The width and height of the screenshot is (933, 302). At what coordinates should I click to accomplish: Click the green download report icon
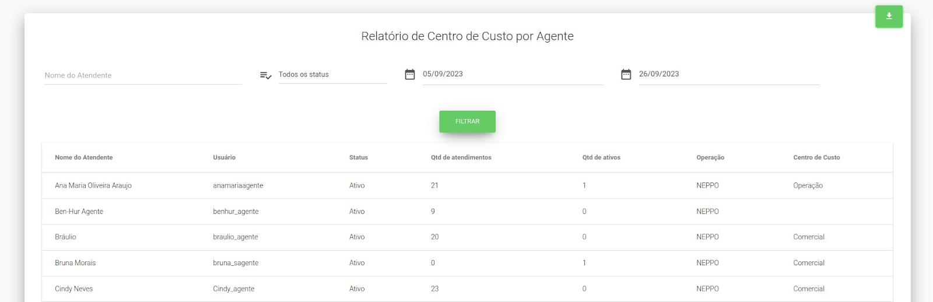(889, 16)
